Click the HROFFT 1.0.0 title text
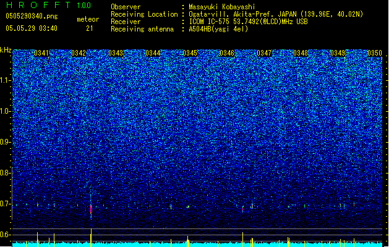389x247 pixels. [x=49, y=5]
